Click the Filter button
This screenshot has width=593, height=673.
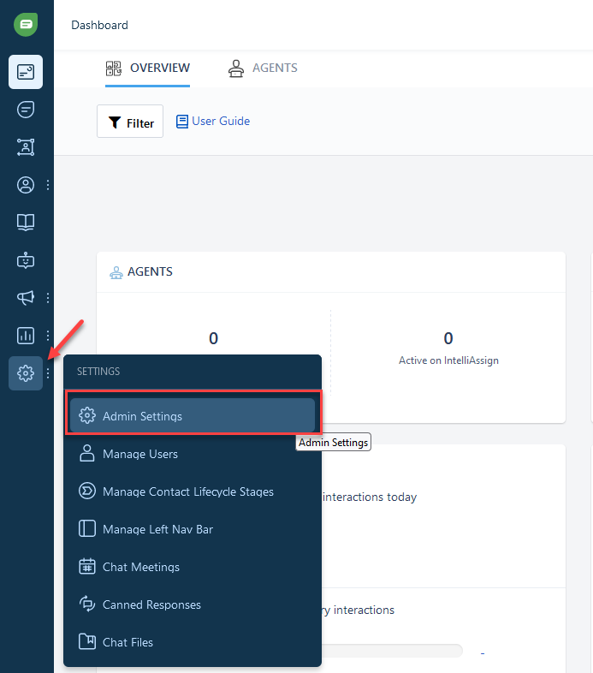click(130, 122)
